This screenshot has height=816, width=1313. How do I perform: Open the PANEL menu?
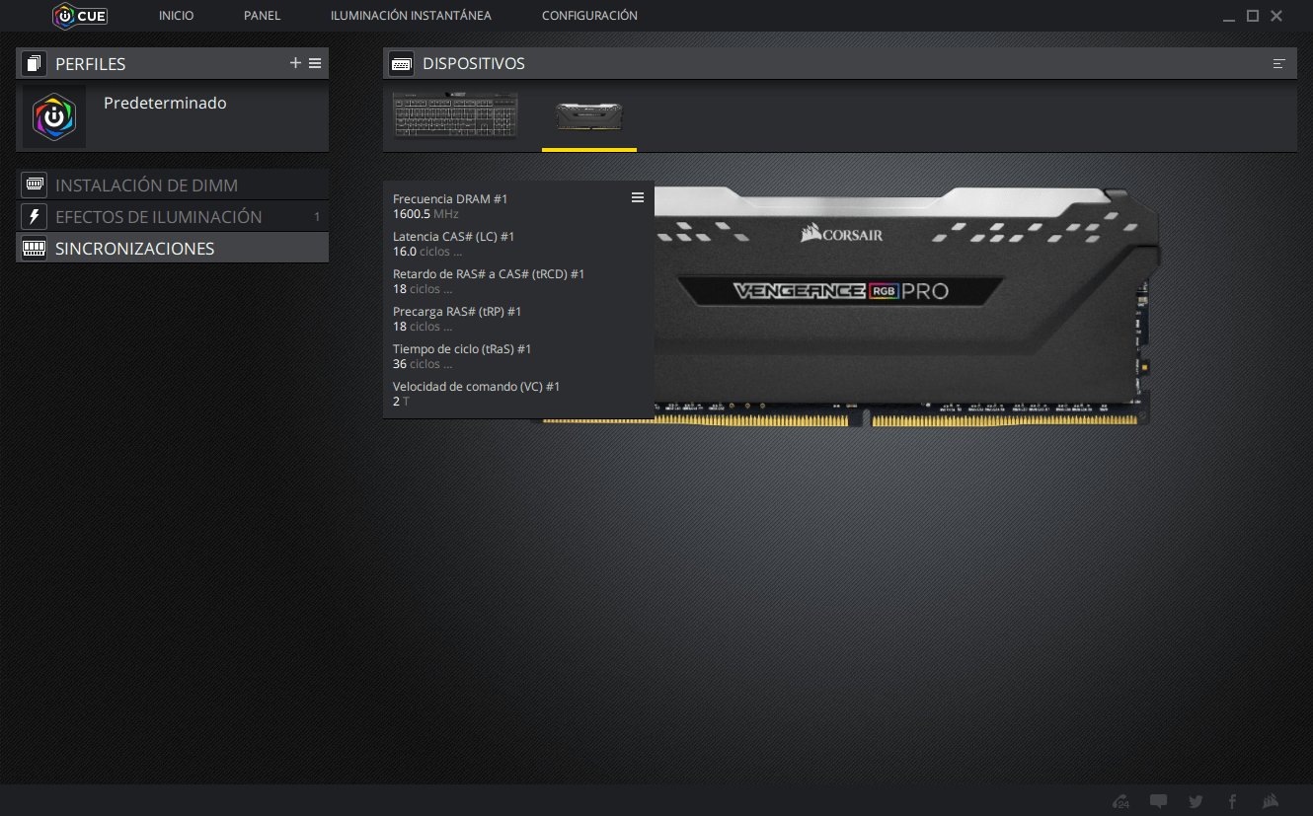(x=263, y=16)
